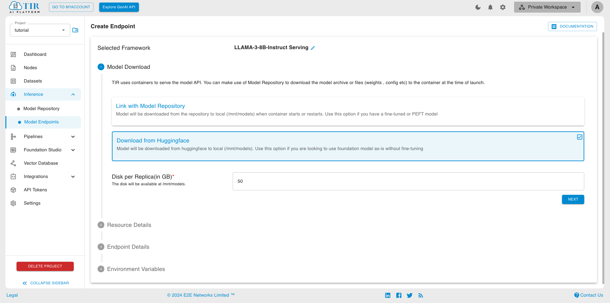Click the Datasets sidebar icon
The width and height of the screenshot is (610, 303).
pos(13,81)
